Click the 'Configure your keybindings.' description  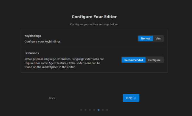(x=43, y=42)
